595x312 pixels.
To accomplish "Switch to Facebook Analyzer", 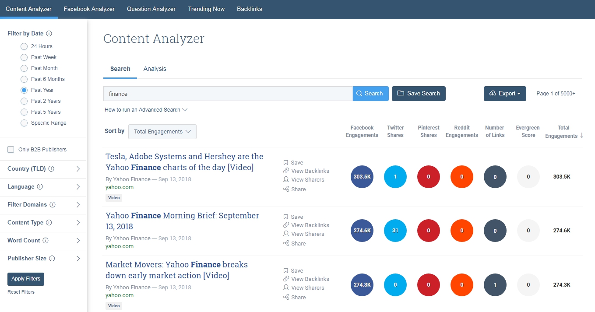I will pos(89,9).
